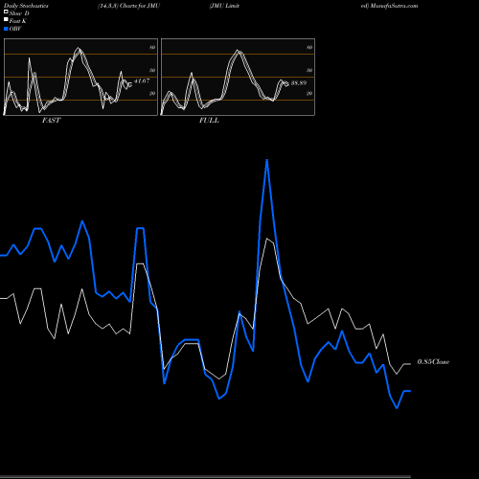Click the white Close line peak
The image size is (479, 479).
tap(267, 239)
